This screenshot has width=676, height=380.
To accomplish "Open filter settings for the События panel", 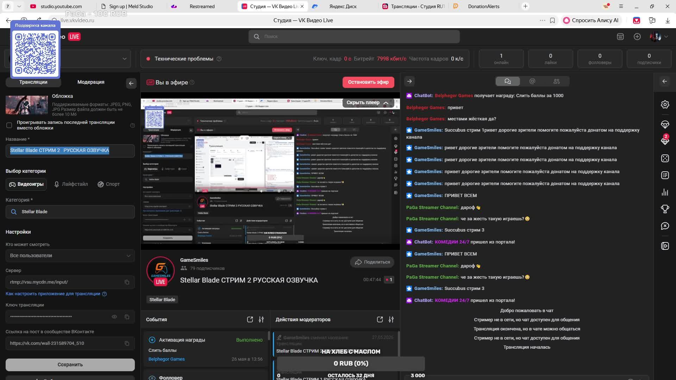I will 261,319.
